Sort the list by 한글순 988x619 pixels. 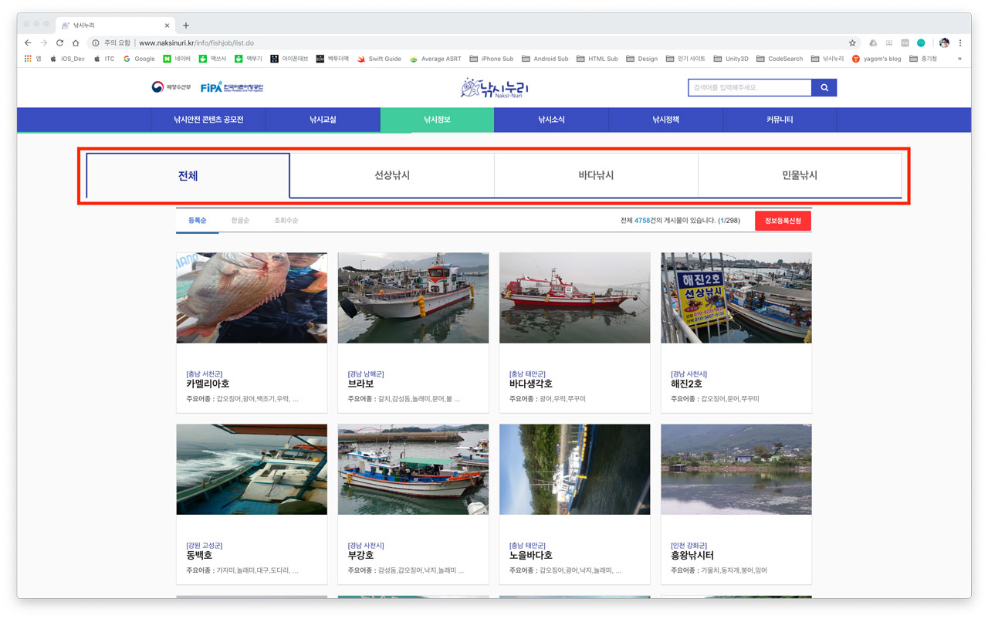tap(240, 221)
